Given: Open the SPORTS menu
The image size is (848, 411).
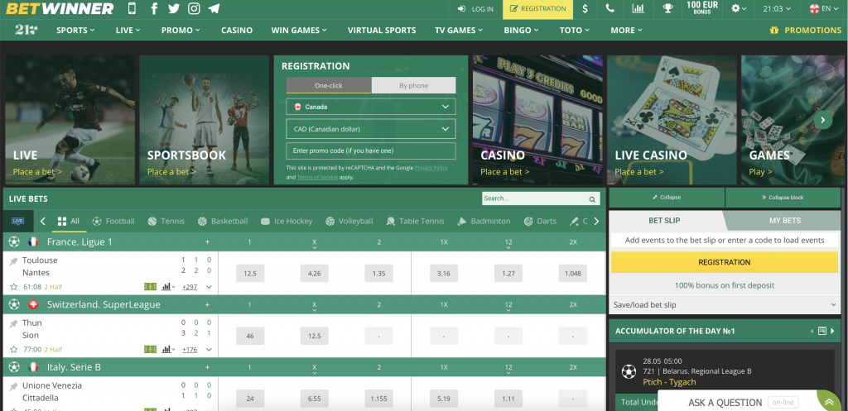Looking at the screenshot, I should [x=75, y=31].
